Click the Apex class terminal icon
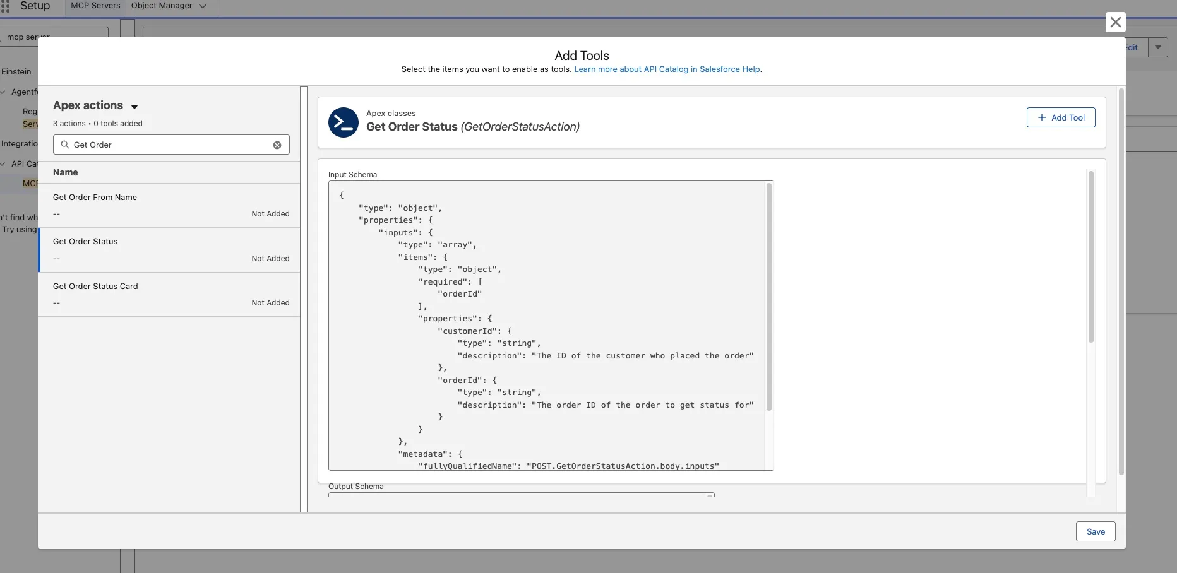 (x=344, y=122)
